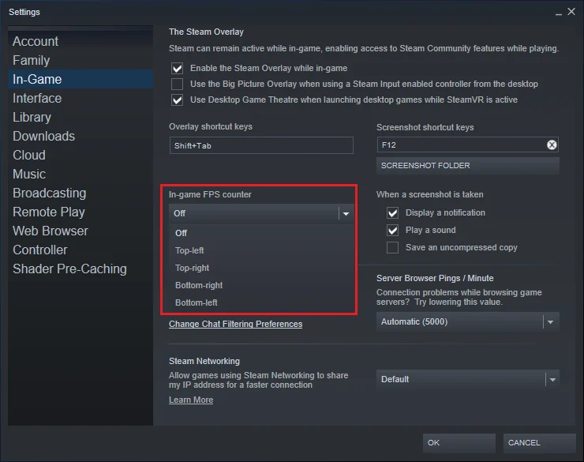Viewport: 584px width, 462px height.
Task: Enable Big Picture Overlay checkbox
Action: coord(178,84)
